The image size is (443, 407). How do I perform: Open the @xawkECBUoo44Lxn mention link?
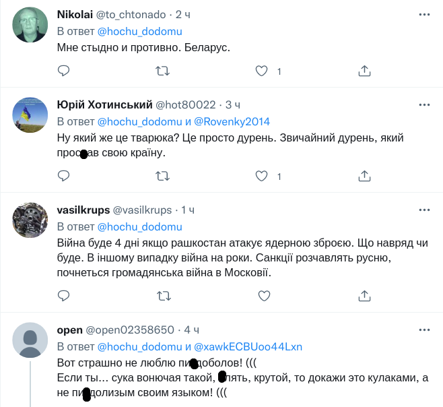248,347
